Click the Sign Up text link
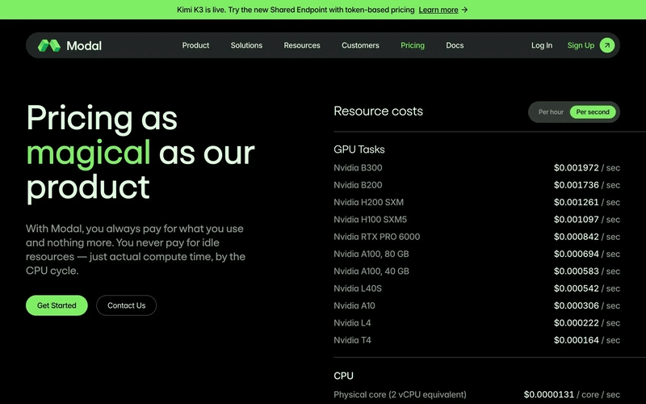Viewport: 646px width, 404px height. (581, 45)
